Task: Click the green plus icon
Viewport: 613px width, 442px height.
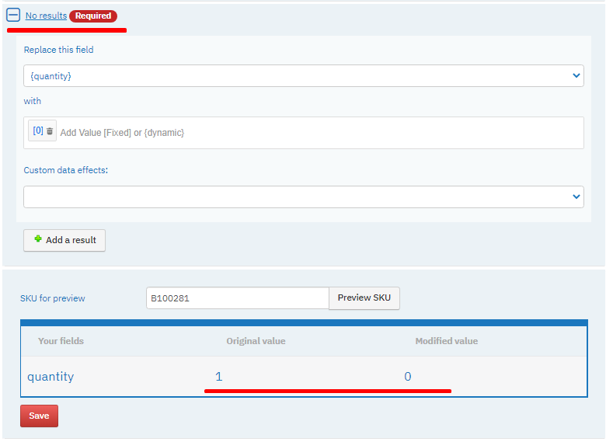Action: click(x=38, y=238)
